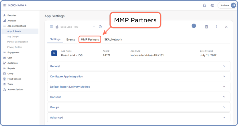Expand the Consent section

coord(139,97)
